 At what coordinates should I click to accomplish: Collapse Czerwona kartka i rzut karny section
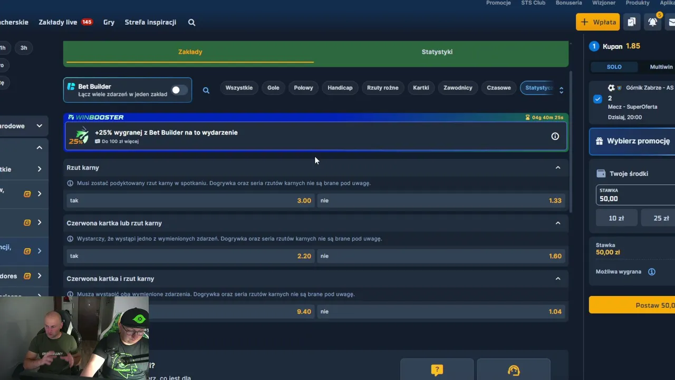coord(558,278)
